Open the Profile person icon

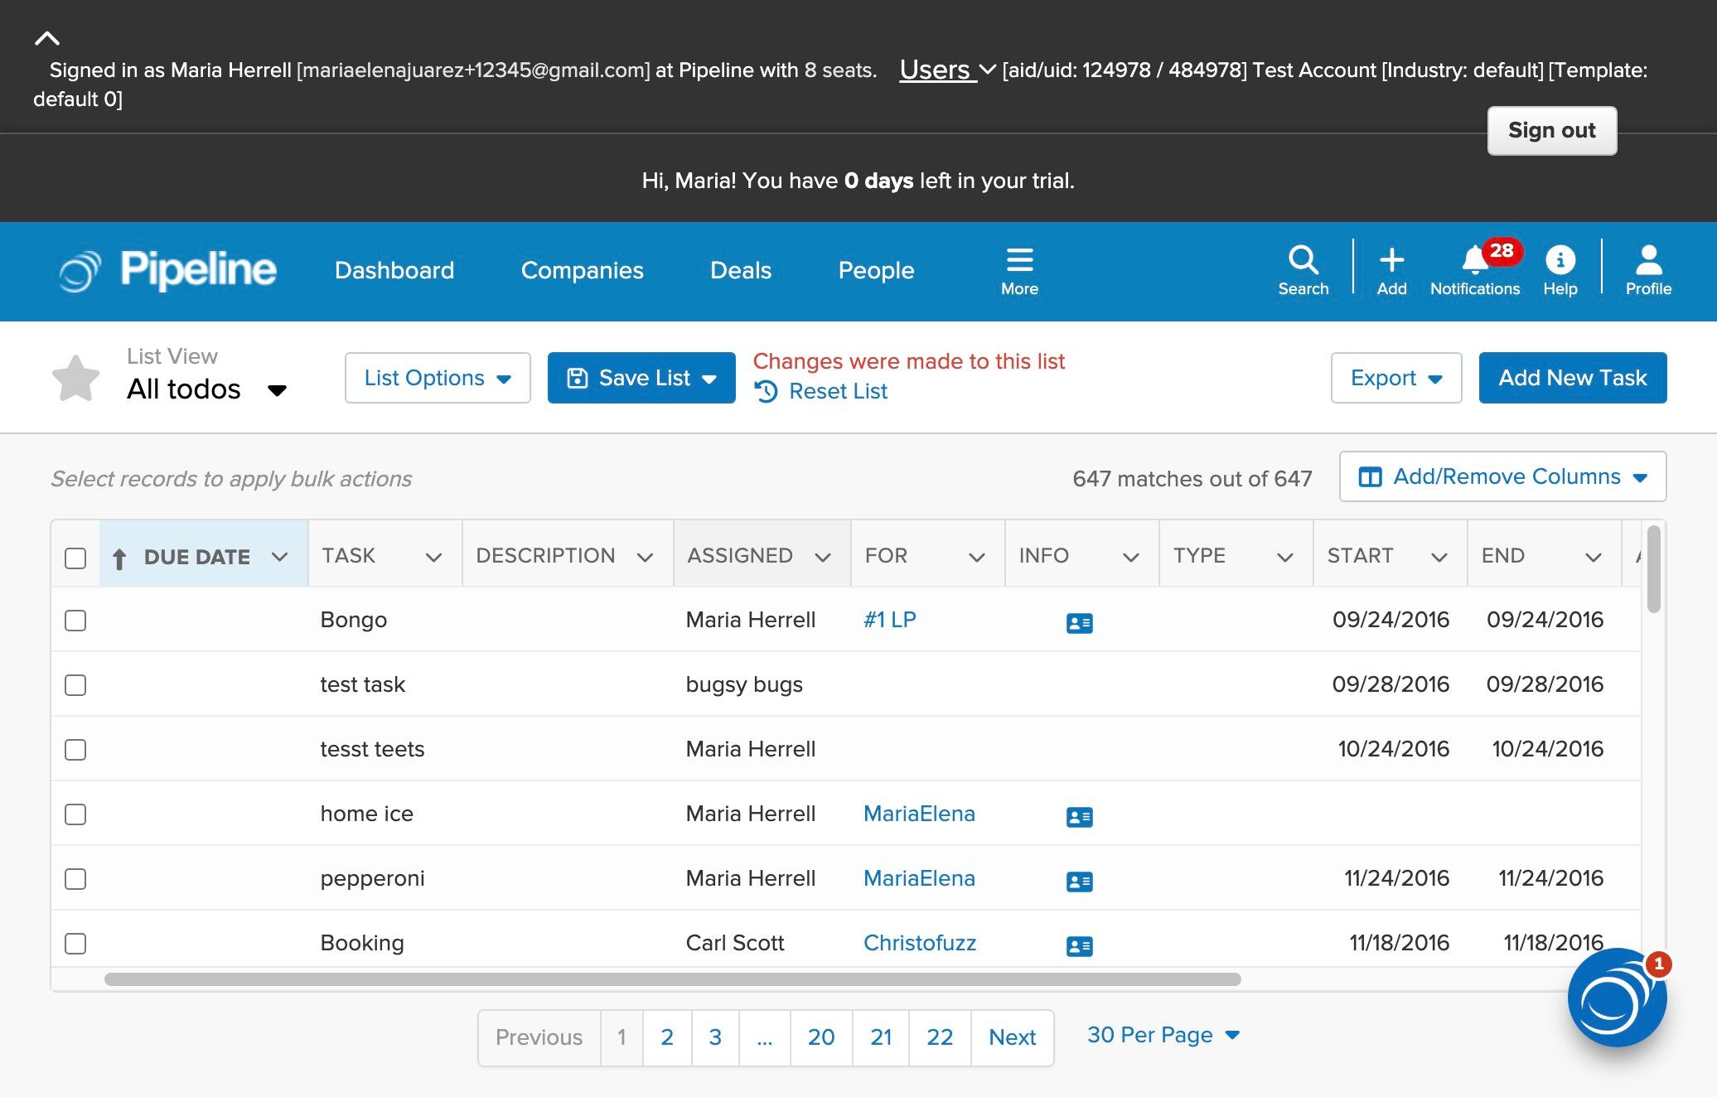point(1647,269)
